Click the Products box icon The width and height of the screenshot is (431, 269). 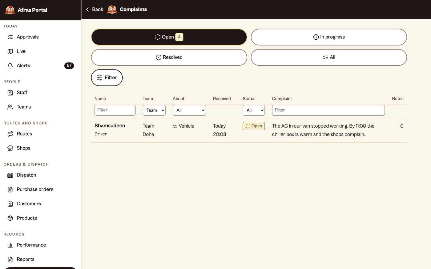[10, 218]
